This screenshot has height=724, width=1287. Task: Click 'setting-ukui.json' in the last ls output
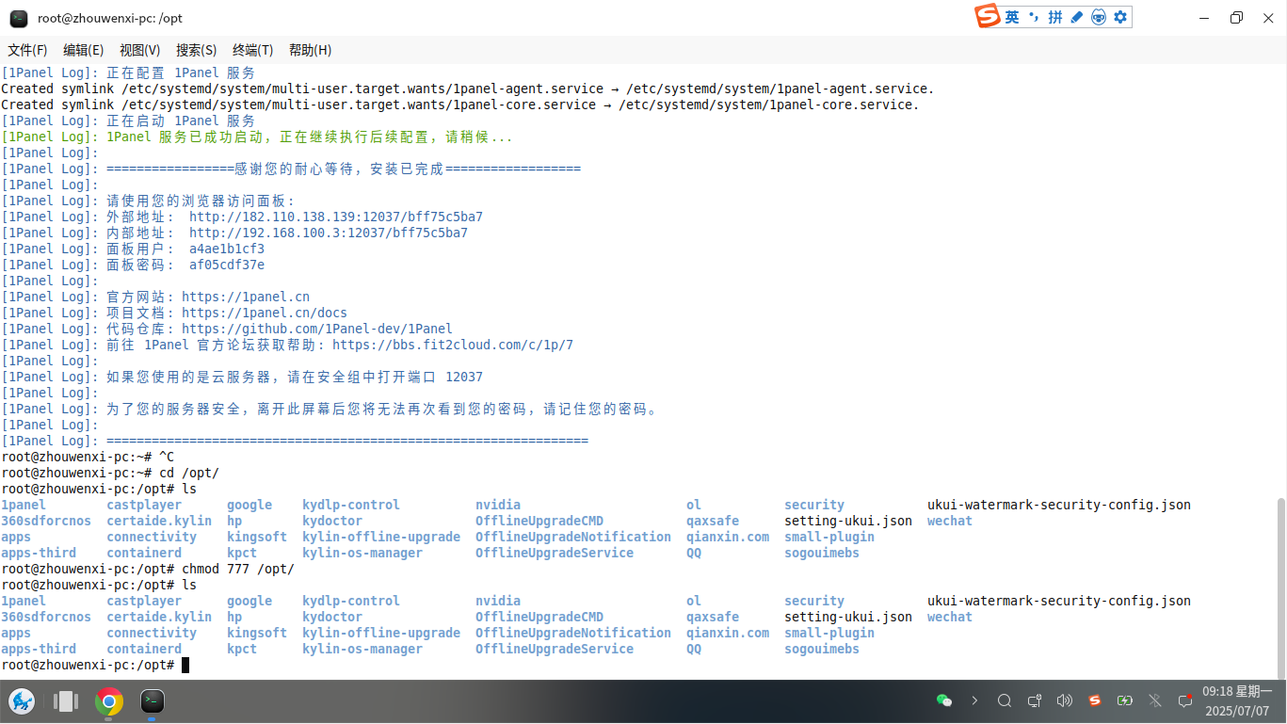pyautogui.click(x=848, y=617)
